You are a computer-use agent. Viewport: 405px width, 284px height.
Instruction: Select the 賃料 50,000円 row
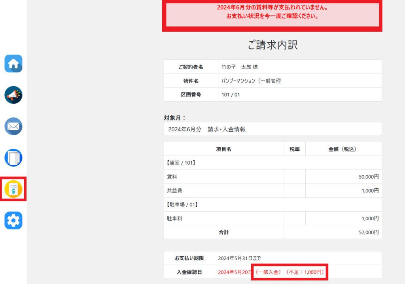[x=273, y=177]
